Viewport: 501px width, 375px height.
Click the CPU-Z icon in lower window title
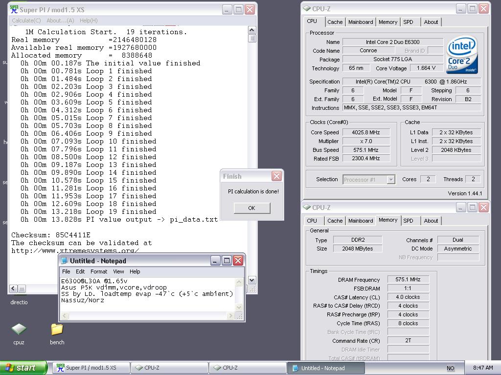point(307,207)
